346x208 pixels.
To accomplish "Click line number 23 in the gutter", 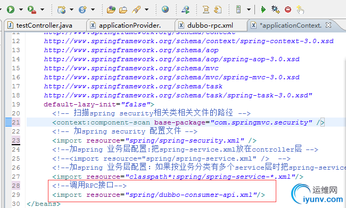I will pos(16,140).
